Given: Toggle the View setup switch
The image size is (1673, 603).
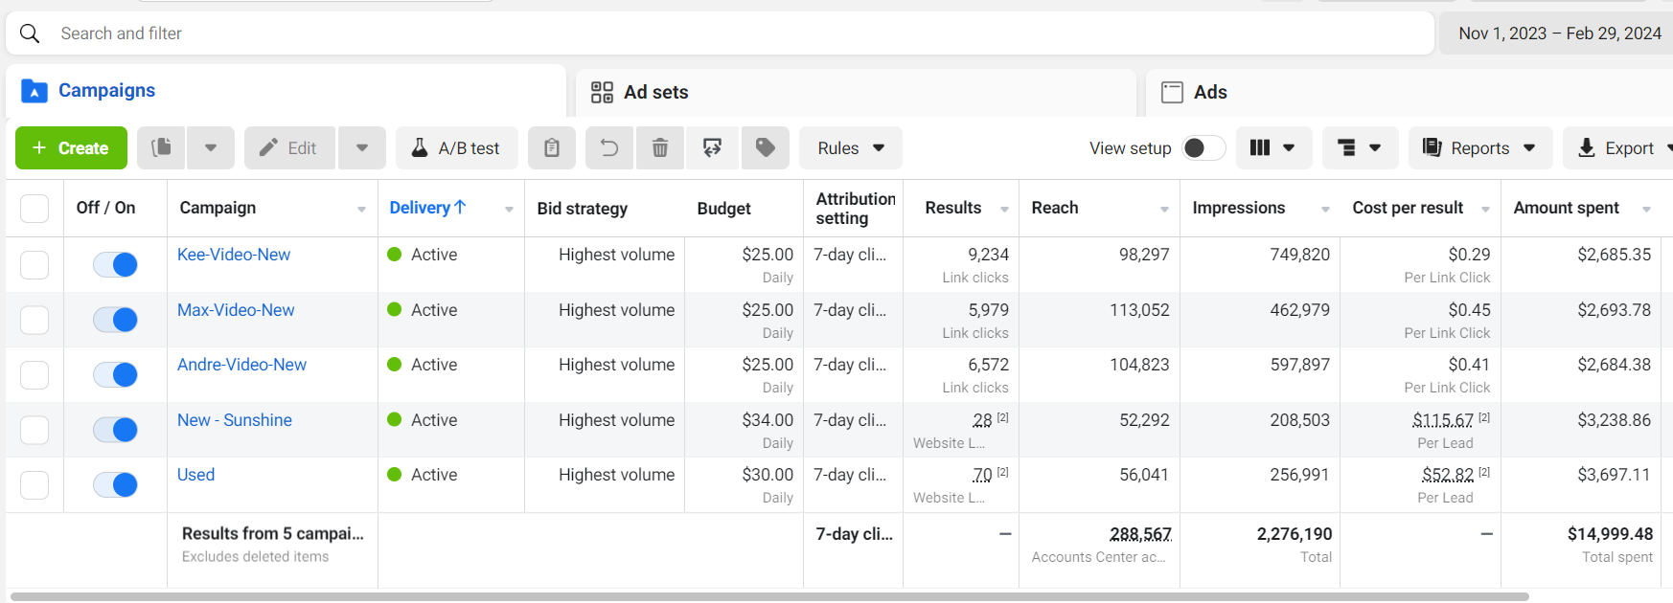Looking at the screenshot, I should 1203,147.
